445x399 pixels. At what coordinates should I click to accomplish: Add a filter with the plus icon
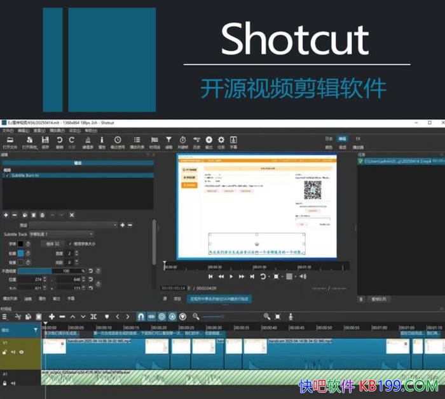pyautogui.click(x=6, y=215)
